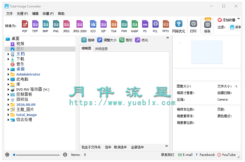Open the YouTube link
This screenshot has height=162, width=245.
(226, 155)
